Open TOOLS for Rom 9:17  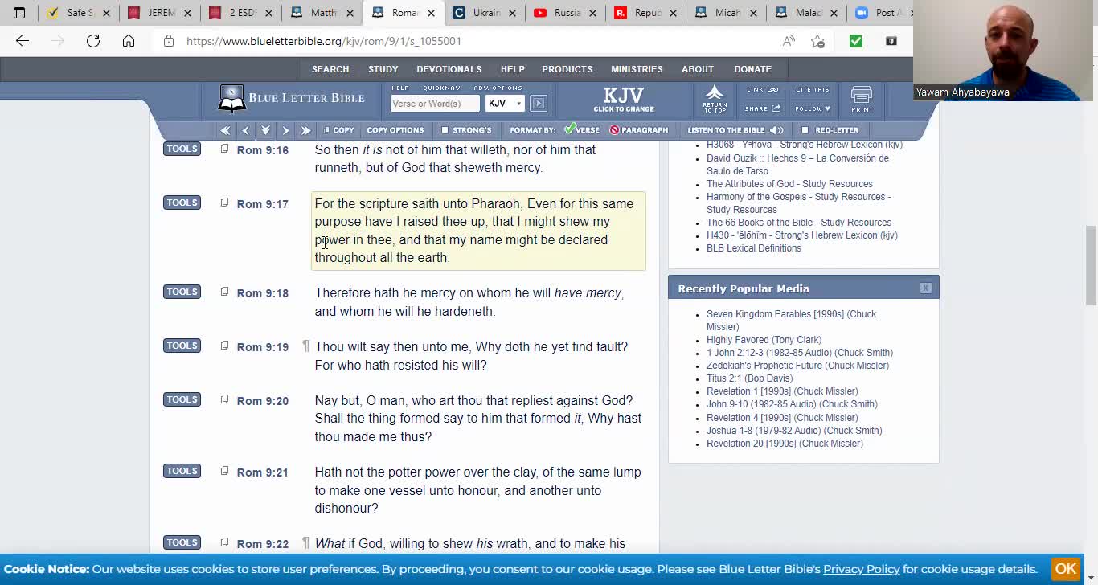pyautogui.click(x=182, y=202)
